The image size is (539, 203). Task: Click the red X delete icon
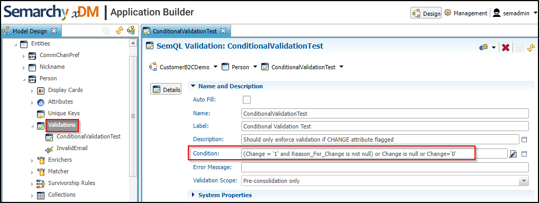point(505,48)
